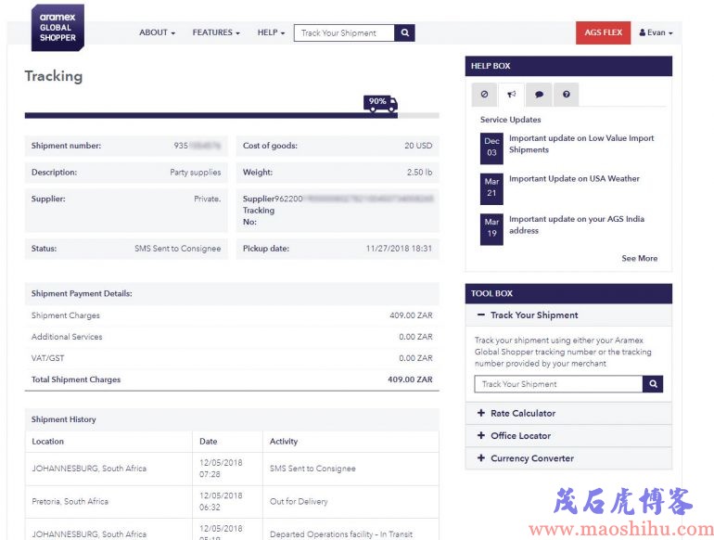Open the ABOUT dropdown menu
Viewport: 714px width, 540px height.
(x=157, y=32)
